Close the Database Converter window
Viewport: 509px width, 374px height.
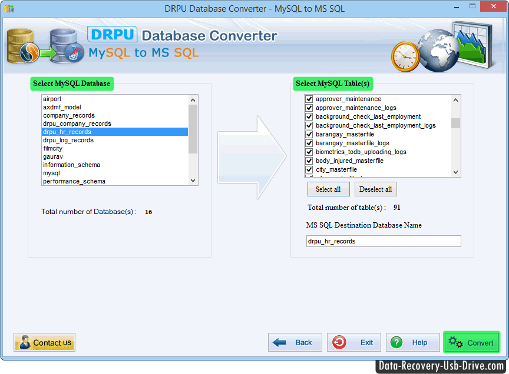point(494,6)
